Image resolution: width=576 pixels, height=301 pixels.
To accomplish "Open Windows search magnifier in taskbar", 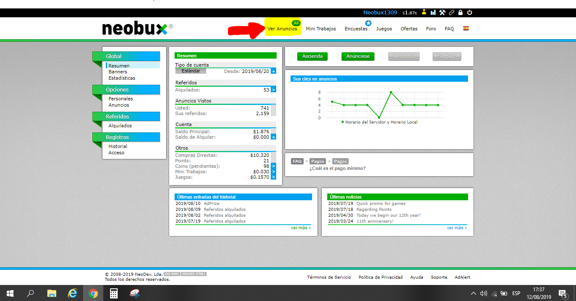I will [30, 293].
